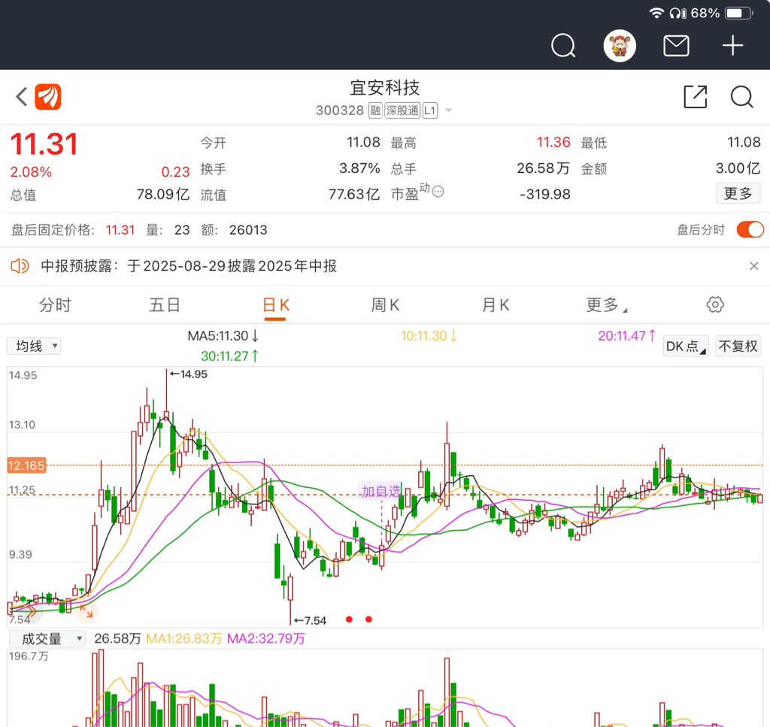Tap the MA2:32.79万 volume average value

265,638
